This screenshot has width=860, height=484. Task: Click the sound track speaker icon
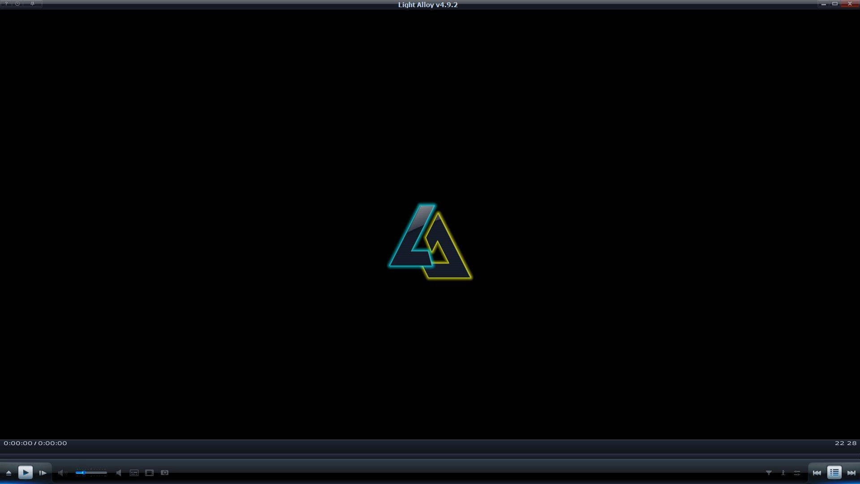pyautogui.click(x=119, y=473)
